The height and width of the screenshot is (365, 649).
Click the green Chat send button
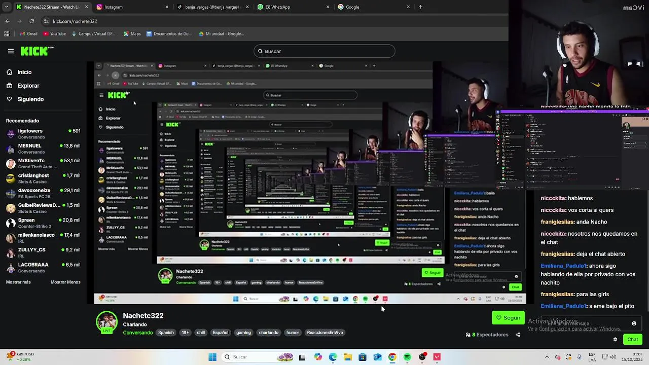[633, 340]
